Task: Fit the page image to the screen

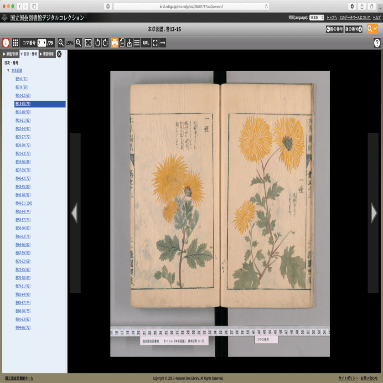Action: [x=88, y=43]
